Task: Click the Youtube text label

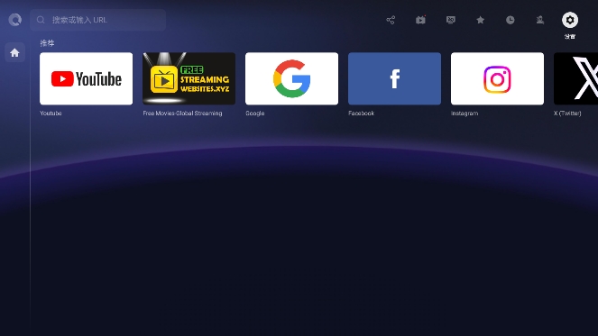Action: [51, 114]
